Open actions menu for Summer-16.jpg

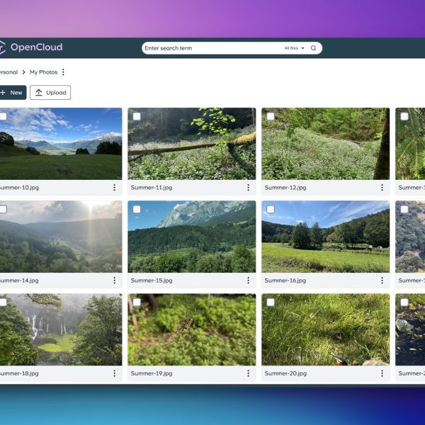tap(382, 280)
